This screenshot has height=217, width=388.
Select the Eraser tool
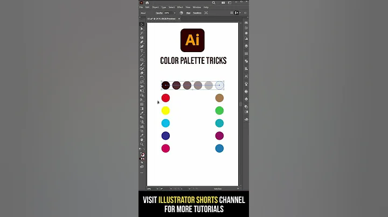pyautogui.click(x=142, y=73)
